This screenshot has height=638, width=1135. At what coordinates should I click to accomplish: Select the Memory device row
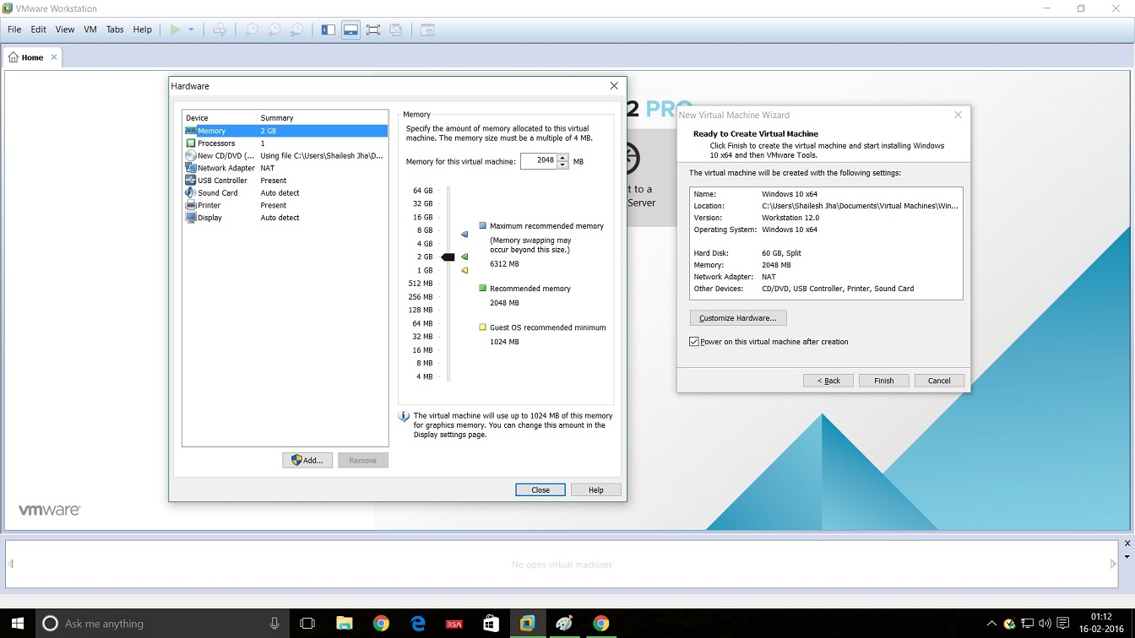285,131
